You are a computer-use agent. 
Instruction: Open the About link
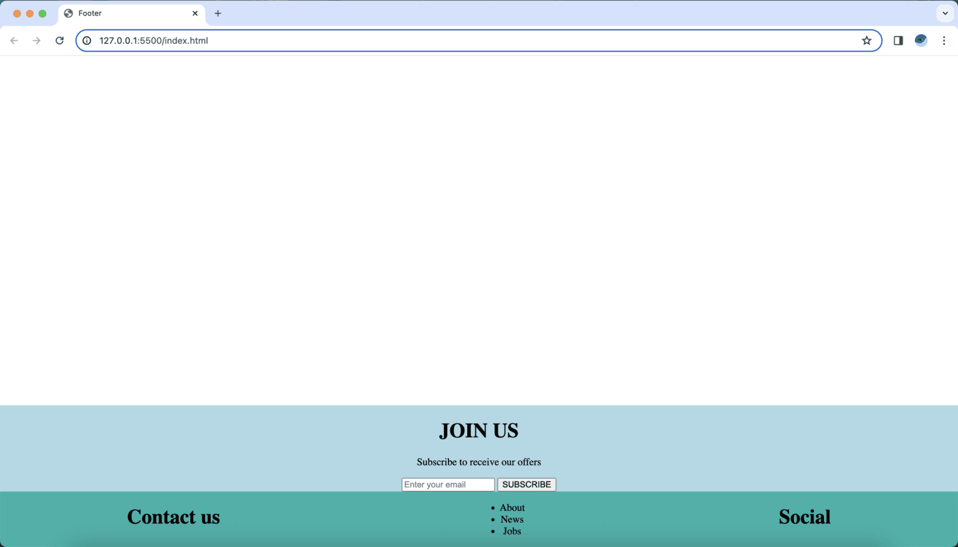(x=511, y=507)
